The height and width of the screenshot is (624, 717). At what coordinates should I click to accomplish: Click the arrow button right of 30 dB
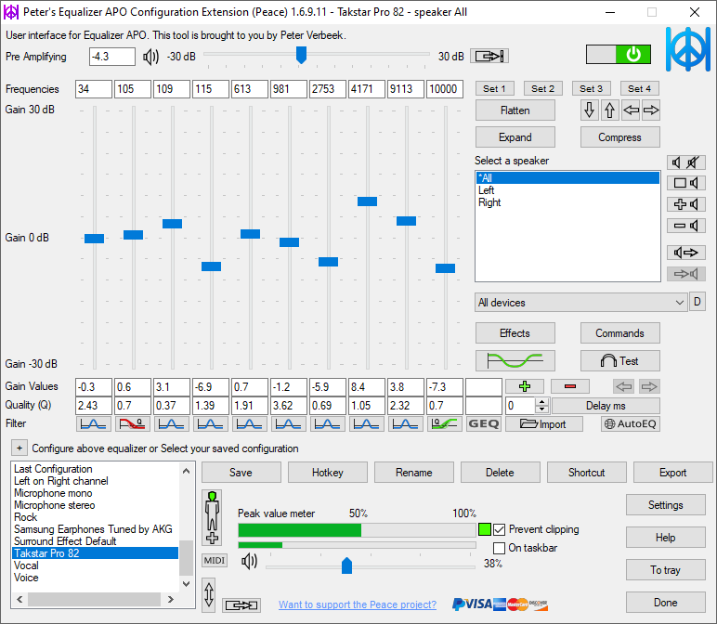pyautogui.click(x=489, y=57)
